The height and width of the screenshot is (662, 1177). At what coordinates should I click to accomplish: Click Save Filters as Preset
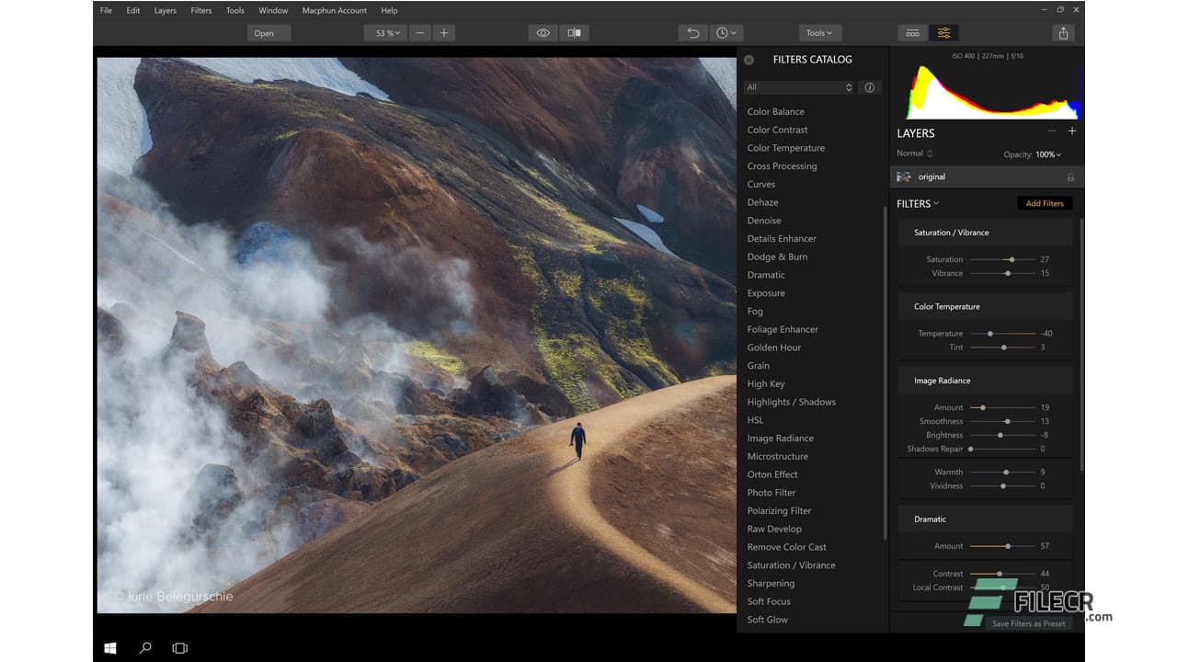click(1028, 623)
